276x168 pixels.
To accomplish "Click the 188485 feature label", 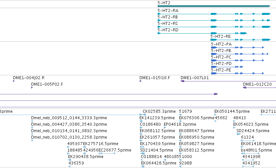I will (75, 150).
